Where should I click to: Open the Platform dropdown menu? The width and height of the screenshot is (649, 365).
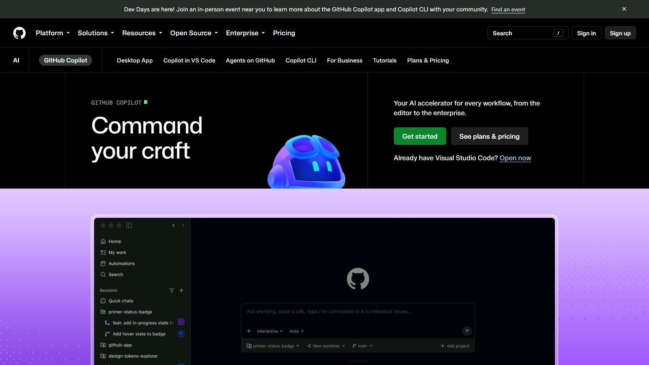(x=53, y=33)
